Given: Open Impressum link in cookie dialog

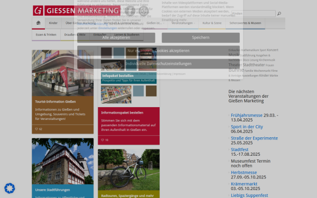Looking at the screenshot, I should pos(179,74).
